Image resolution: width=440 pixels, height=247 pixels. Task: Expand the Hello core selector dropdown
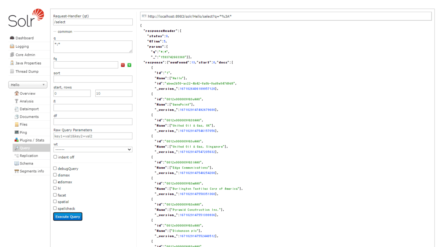28,85
